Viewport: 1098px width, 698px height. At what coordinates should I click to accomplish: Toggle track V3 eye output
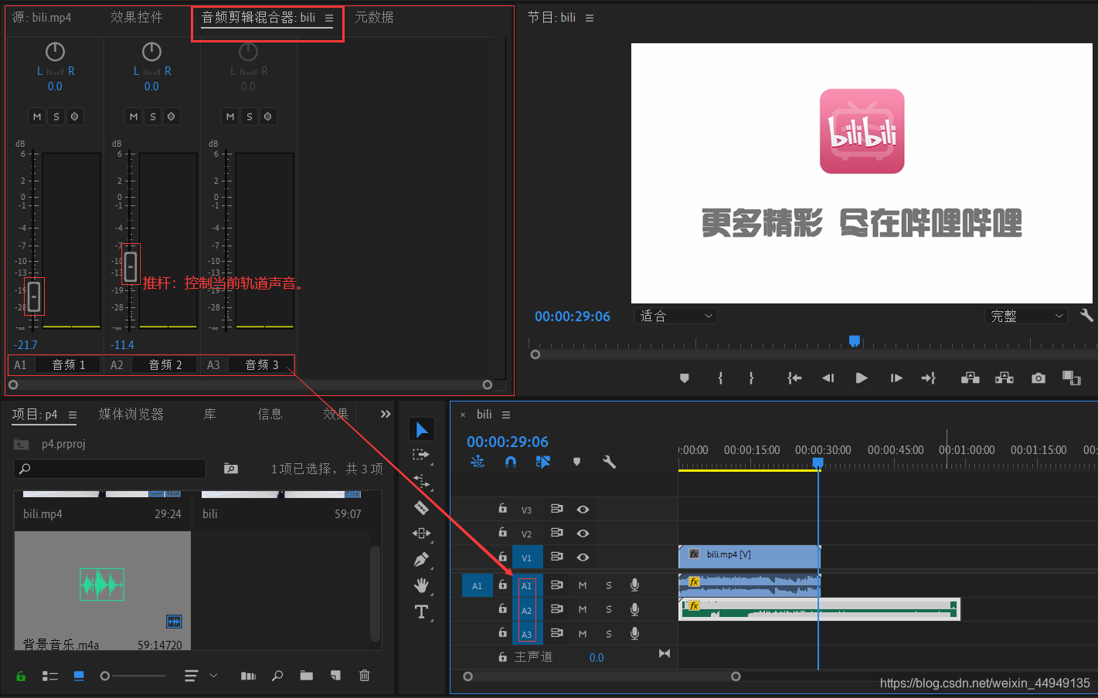583,509
